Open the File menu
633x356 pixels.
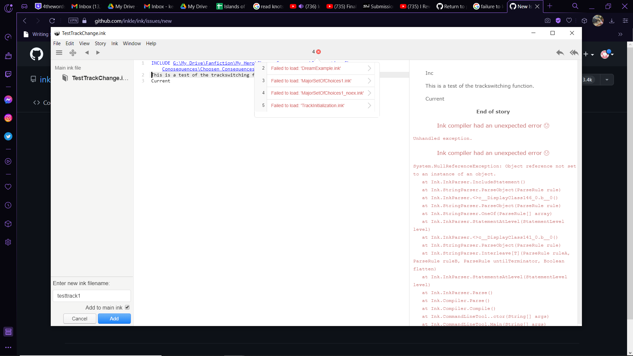57,44
